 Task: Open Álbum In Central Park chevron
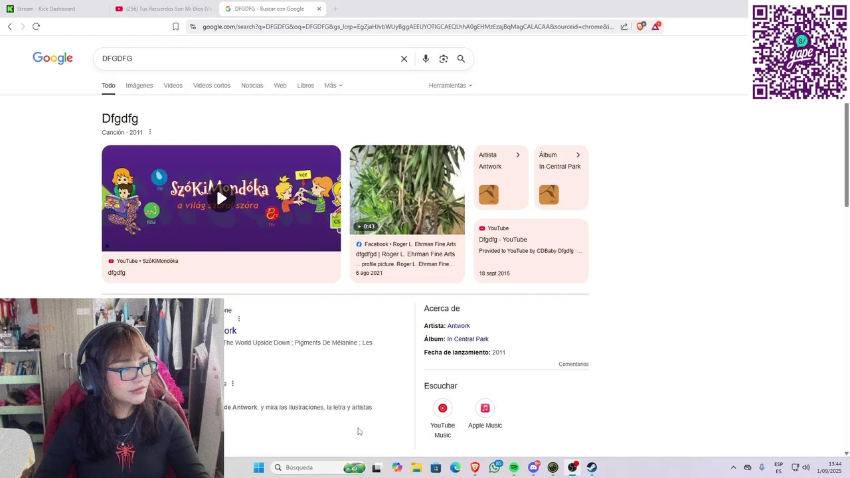pyautogui.click(x=578, y=155)
